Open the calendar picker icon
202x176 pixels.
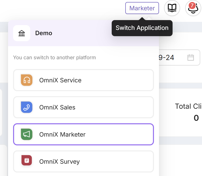tap(191, 57)
